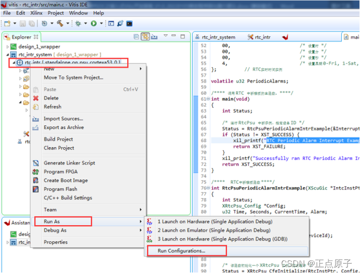This screenshot has width=360, height=273.
Task: Collapse main function fold marker at line 61
Action: [x=208, y=99]
